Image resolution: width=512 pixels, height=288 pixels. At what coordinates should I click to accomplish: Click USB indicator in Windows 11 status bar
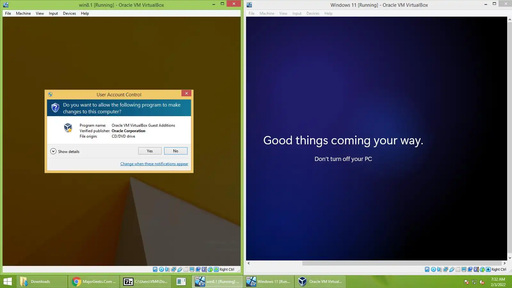(452, 269)
